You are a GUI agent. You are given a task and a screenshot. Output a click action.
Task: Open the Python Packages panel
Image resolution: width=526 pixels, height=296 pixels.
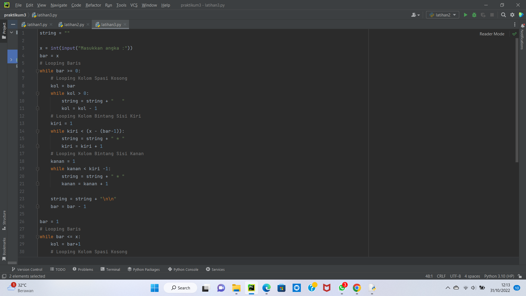pyautogui.click(x=146, y=269)
